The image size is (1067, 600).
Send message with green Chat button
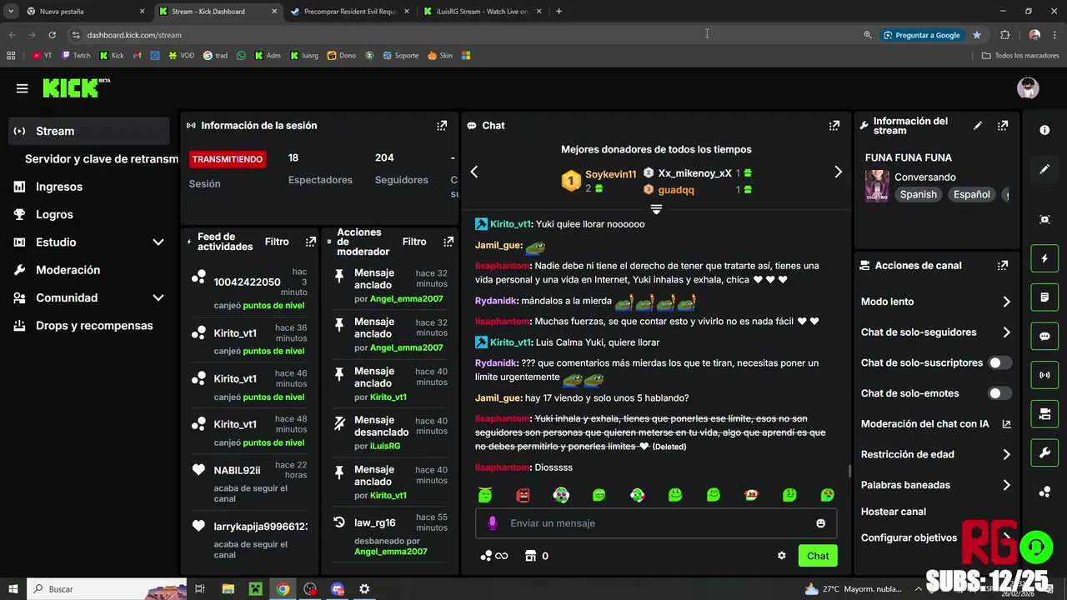[818, 556]
